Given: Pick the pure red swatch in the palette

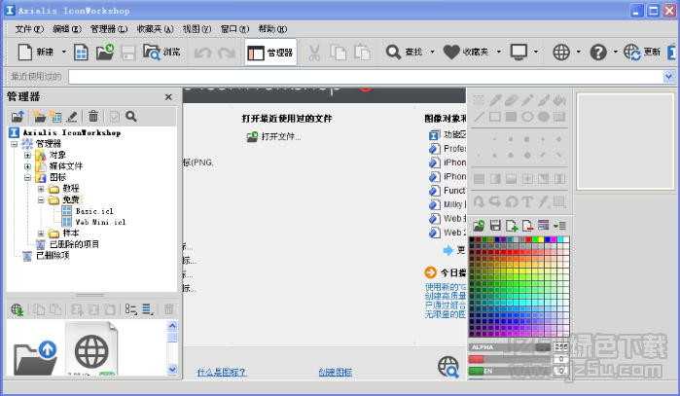Looking at the screenshot, I should tap(528, 239).
